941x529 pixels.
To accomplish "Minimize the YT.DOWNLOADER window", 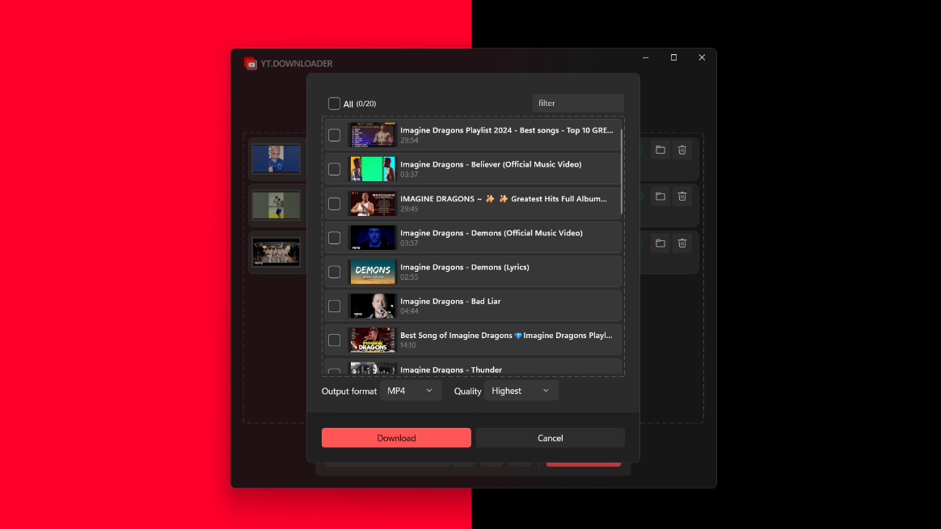I will pos(646,57).
